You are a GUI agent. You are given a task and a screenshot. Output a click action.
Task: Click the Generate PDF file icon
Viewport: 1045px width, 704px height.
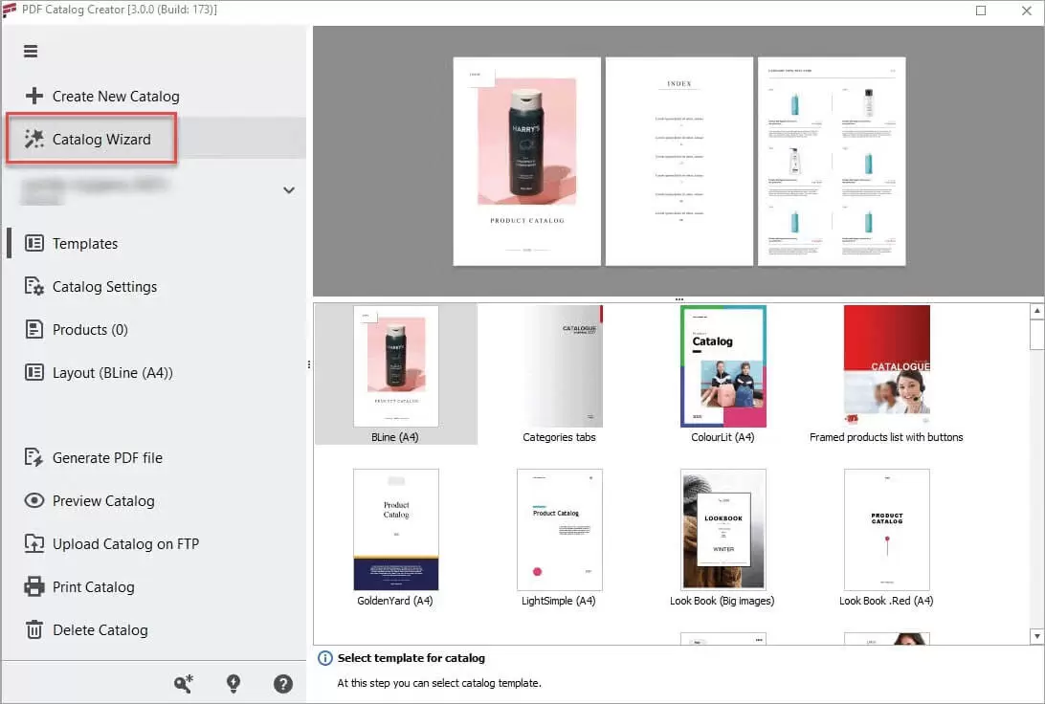[34, 457]
